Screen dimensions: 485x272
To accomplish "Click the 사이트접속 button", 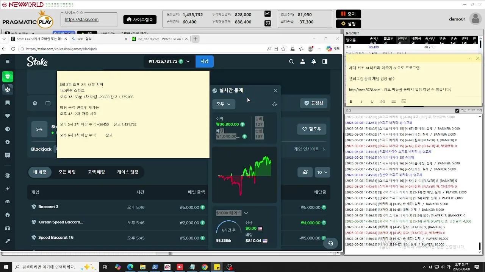I will [140, 19].
